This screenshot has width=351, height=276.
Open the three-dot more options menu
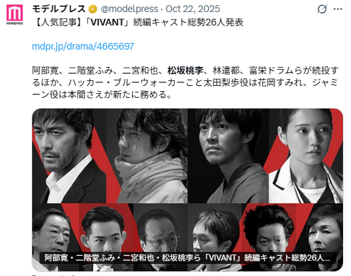click(x=338, y=9)
